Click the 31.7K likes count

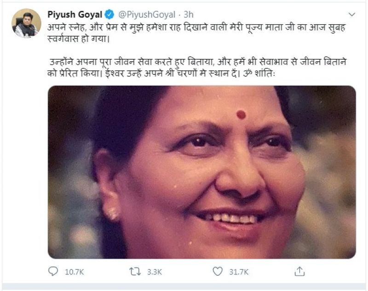pos(239,272)
